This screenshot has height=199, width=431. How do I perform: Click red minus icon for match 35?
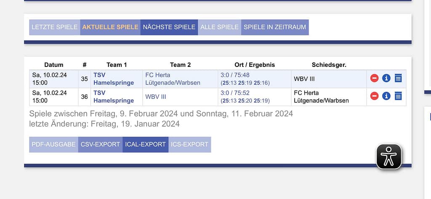click(374, 78)
